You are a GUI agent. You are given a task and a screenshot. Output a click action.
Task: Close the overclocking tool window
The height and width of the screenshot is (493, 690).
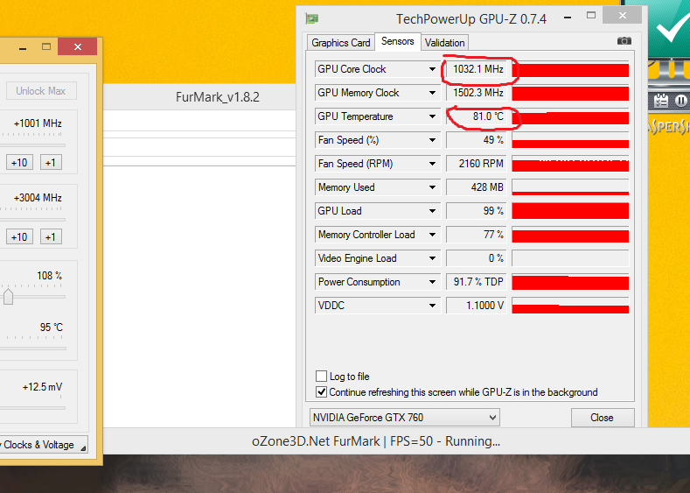click(x=78, y=46)
